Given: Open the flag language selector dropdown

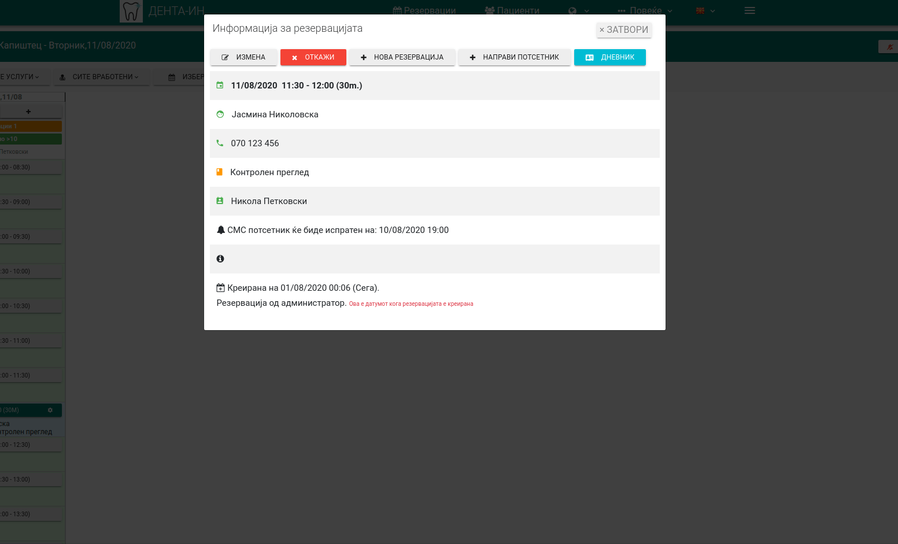Looking at the screenshot, I should 705,11.
